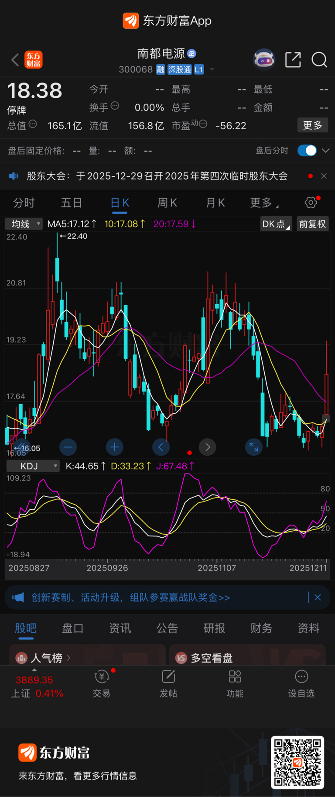The height and width of the screenshot is (797, 335).
Task: Tap the QR code image
Action: coord(297,763)
